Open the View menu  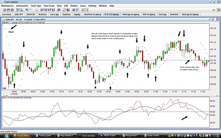click(59, 6)
